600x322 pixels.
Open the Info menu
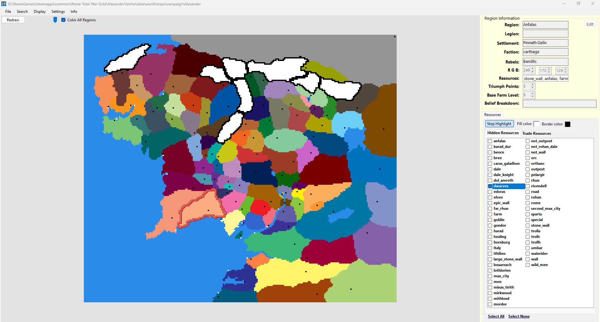point(74,12)
